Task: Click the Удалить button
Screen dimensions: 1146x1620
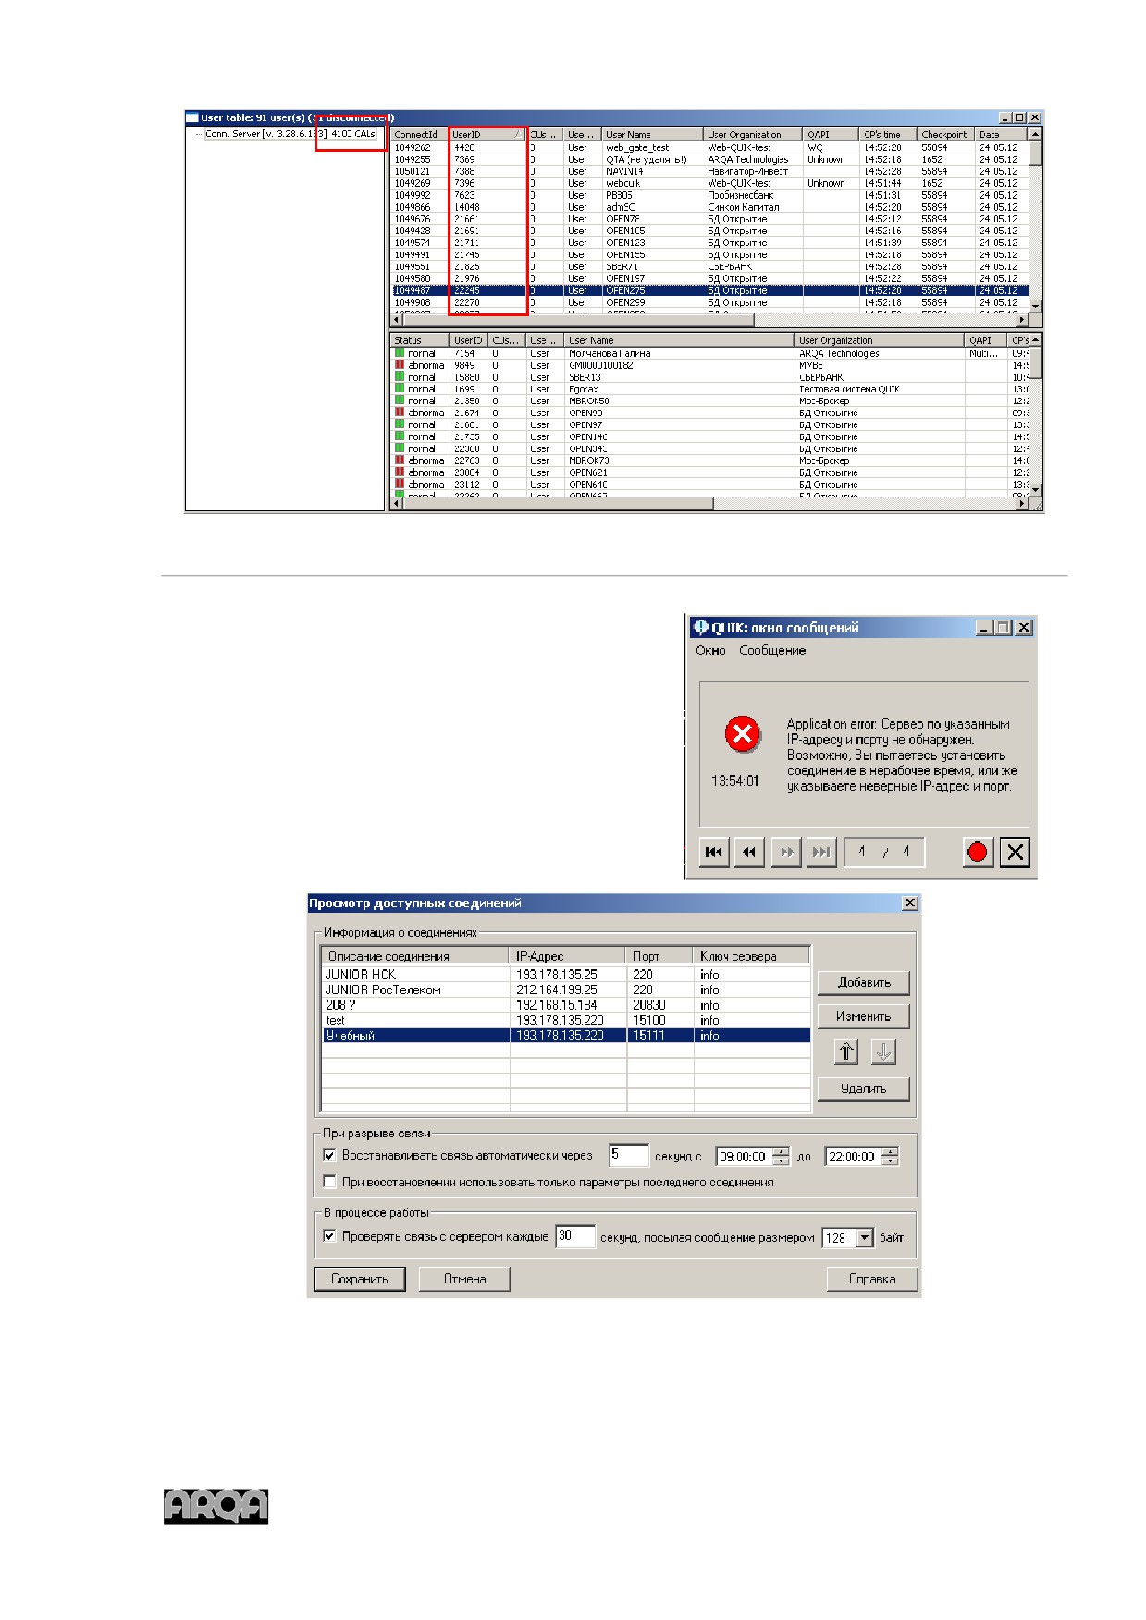Action: pos(864,1089)
